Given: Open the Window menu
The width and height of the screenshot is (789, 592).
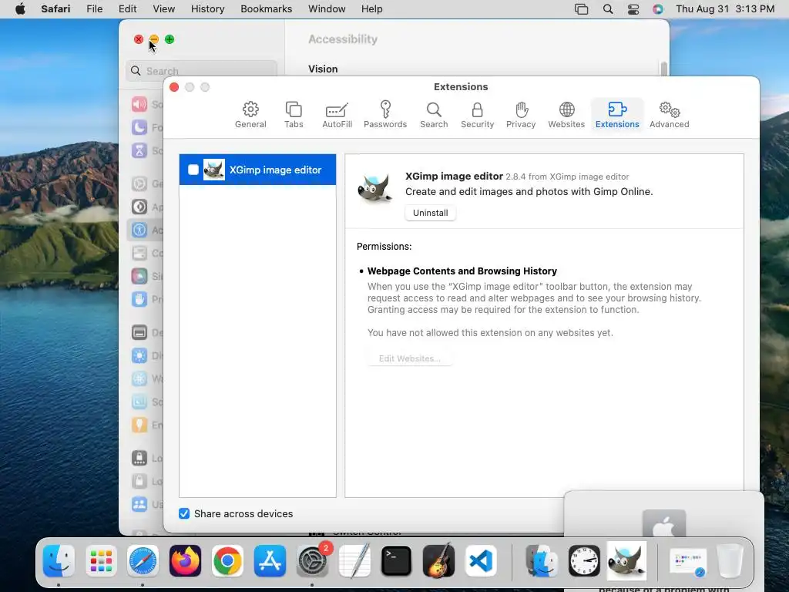Looking at the screenshot, I should point(327,9).
